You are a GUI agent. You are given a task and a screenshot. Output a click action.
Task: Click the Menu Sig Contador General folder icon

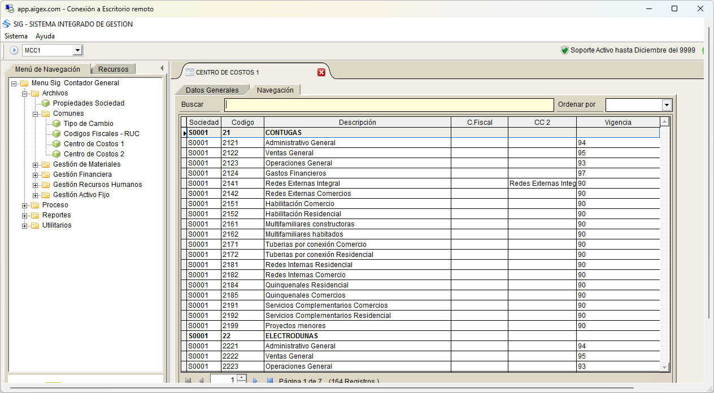(24, 83)
